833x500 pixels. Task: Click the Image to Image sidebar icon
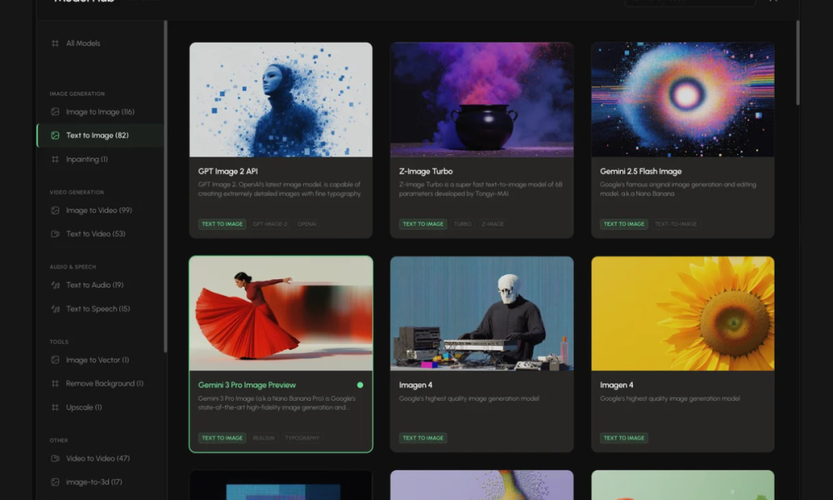55,112
